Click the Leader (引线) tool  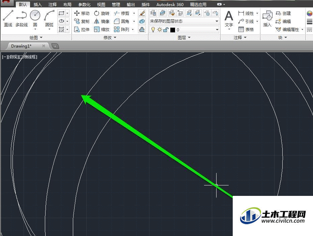point(246,21)
